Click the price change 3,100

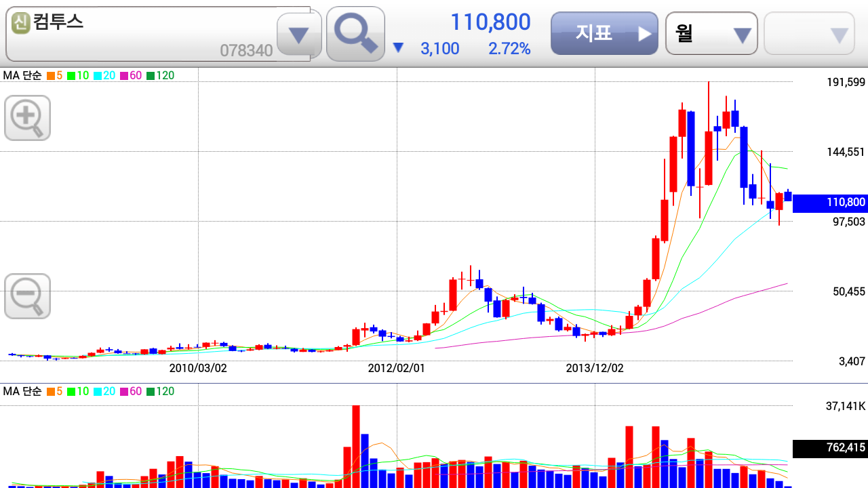tap(439, 49)
